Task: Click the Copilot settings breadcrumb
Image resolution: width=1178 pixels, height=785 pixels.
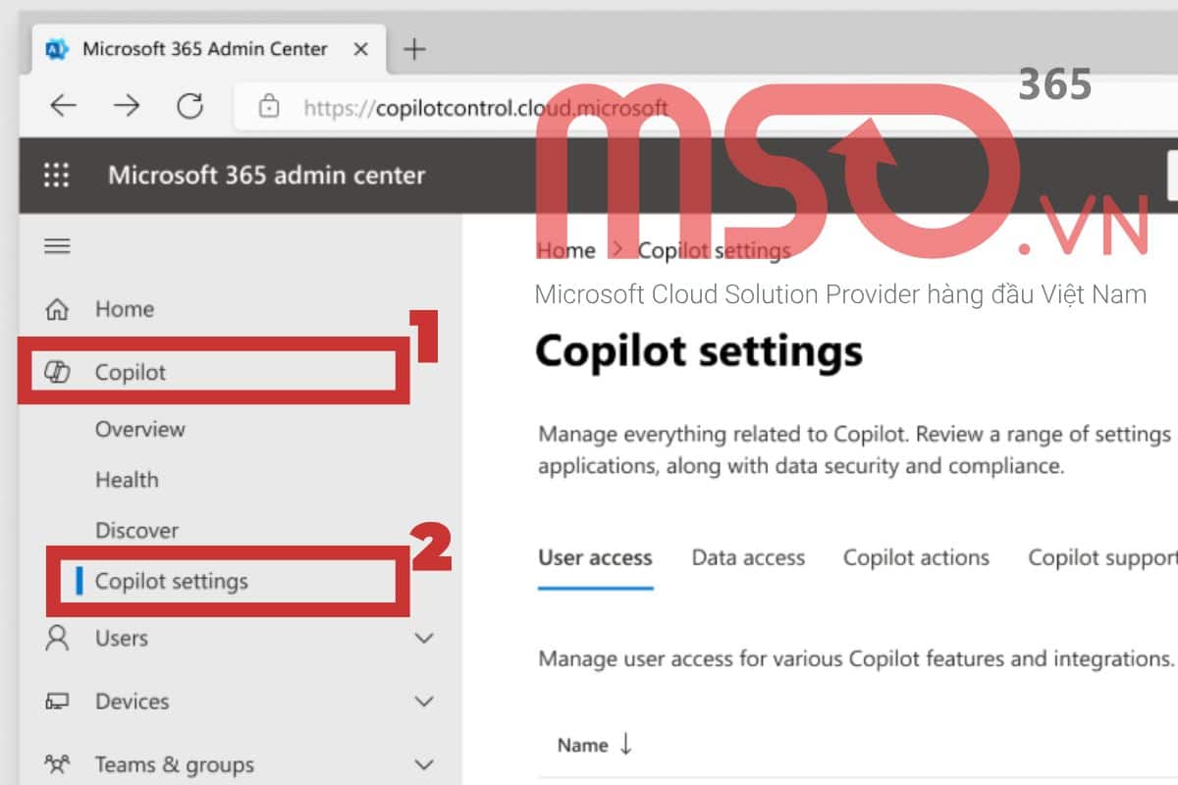Action: click(714, 250)
